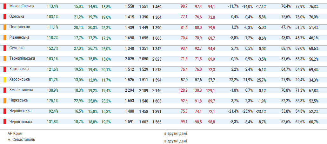Click the orange marker beside Черкаська
This screenshot has width=327, height=144.
[5, 101]
